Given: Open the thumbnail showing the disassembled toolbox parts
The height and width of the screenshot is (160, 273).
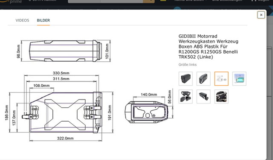Looking at the screenshot, I should 186,97.
